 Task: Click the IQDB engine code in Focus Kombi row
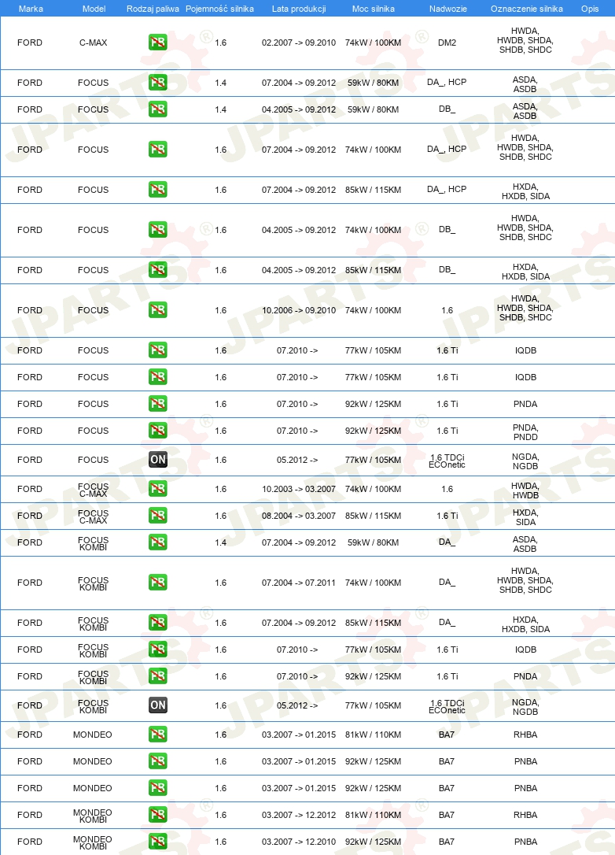pos(525,650)
